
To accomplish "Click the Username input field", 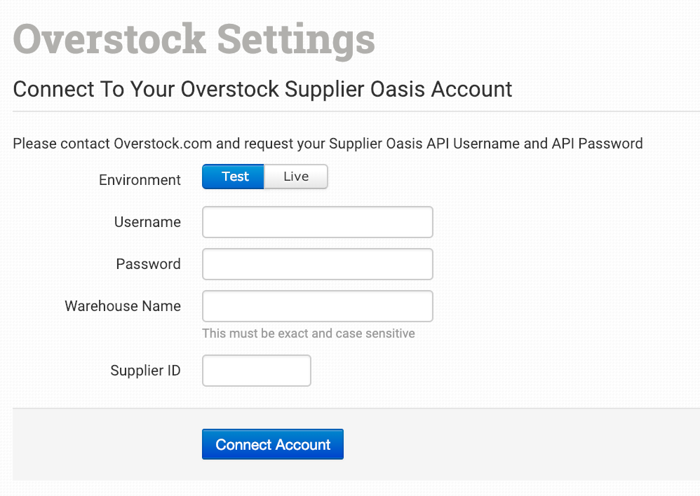I will [317, 222].
